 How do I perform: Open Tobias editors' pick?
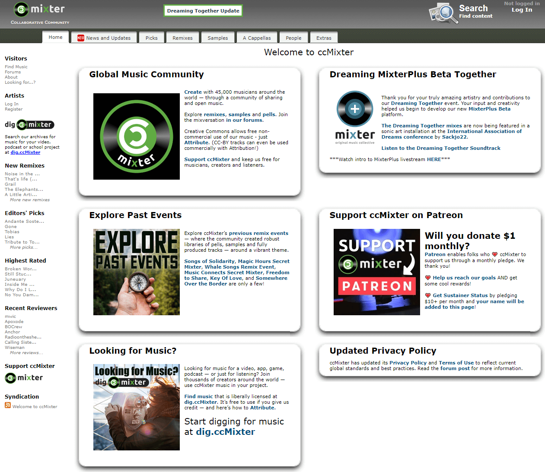(x=12, y=232)
